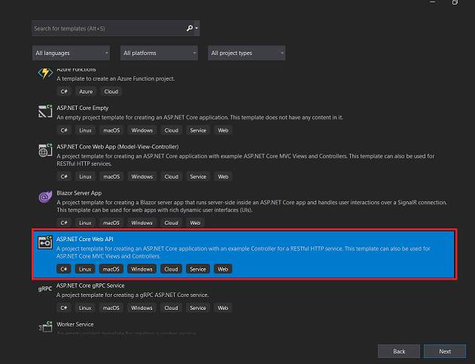Select the ASP.NET Core Empty template icon
475x364 pixels.
tap(45, 111)
